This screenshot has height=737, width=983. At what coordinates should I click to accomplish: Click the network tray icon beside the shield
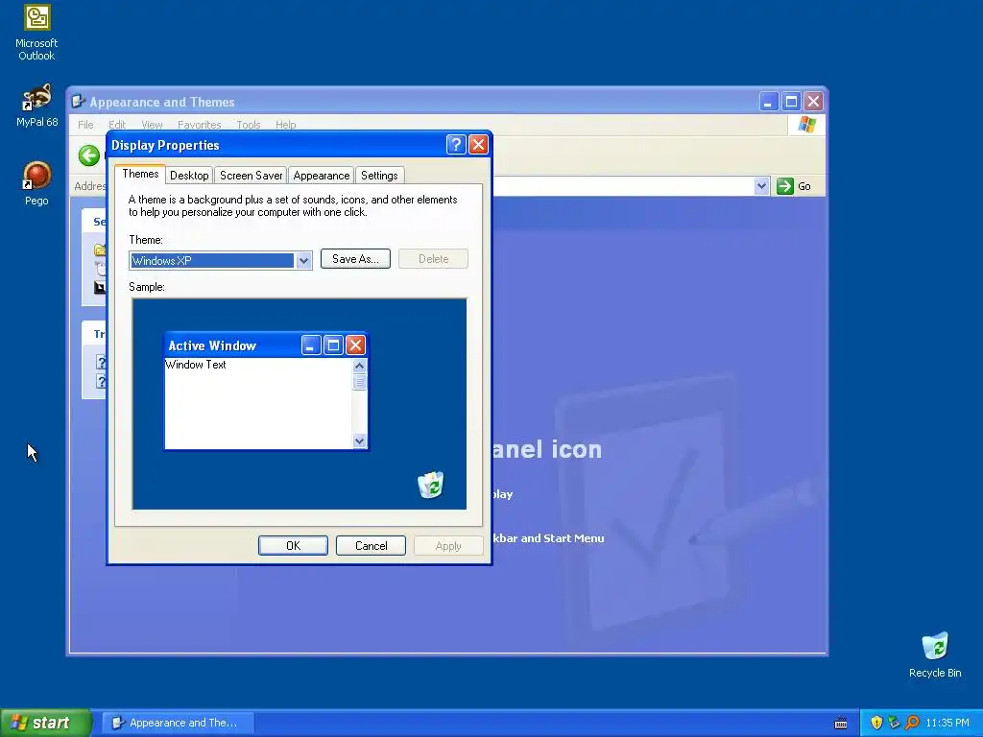894,723
